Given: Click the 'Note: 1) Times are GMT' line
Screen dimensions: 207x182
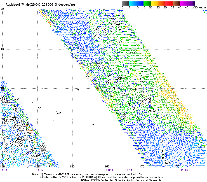Looking at the screenshot, I should tap(87, 174).
